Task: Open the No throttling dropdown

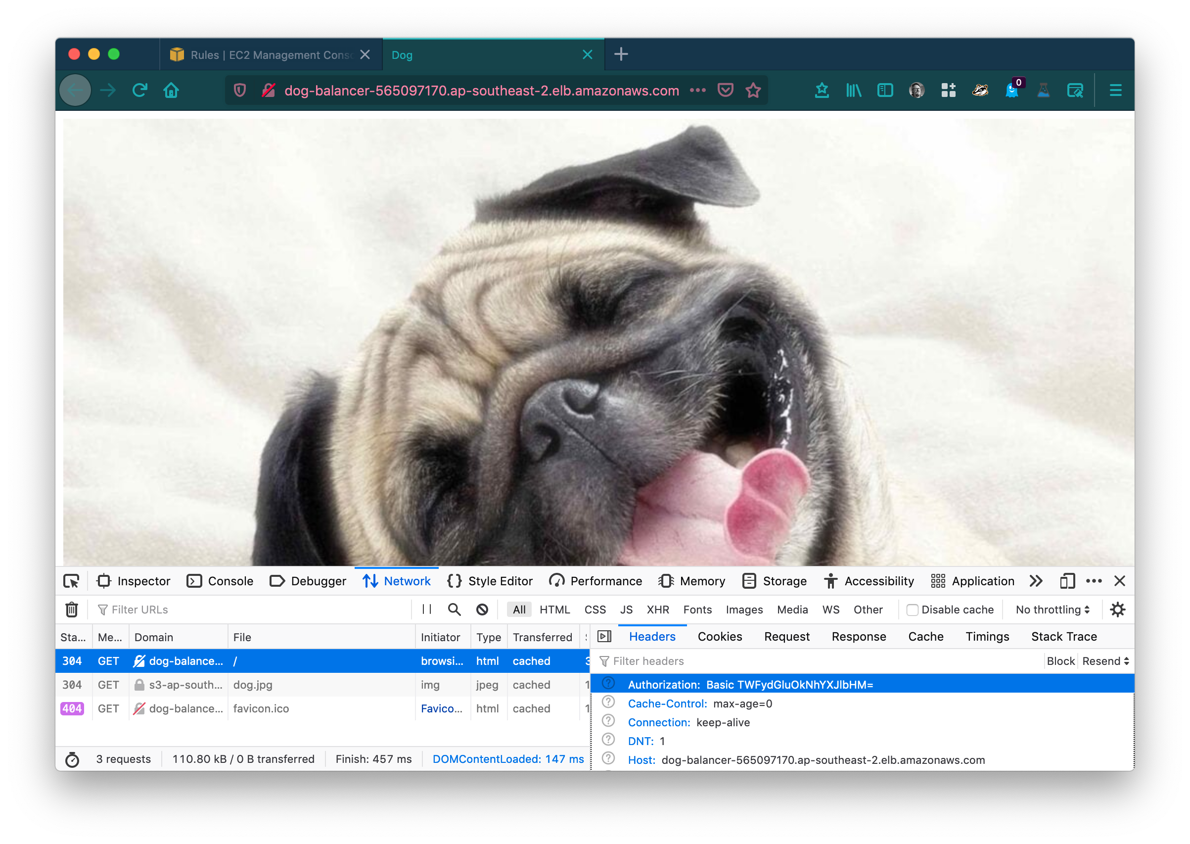Action: [x=1053, y=610]
